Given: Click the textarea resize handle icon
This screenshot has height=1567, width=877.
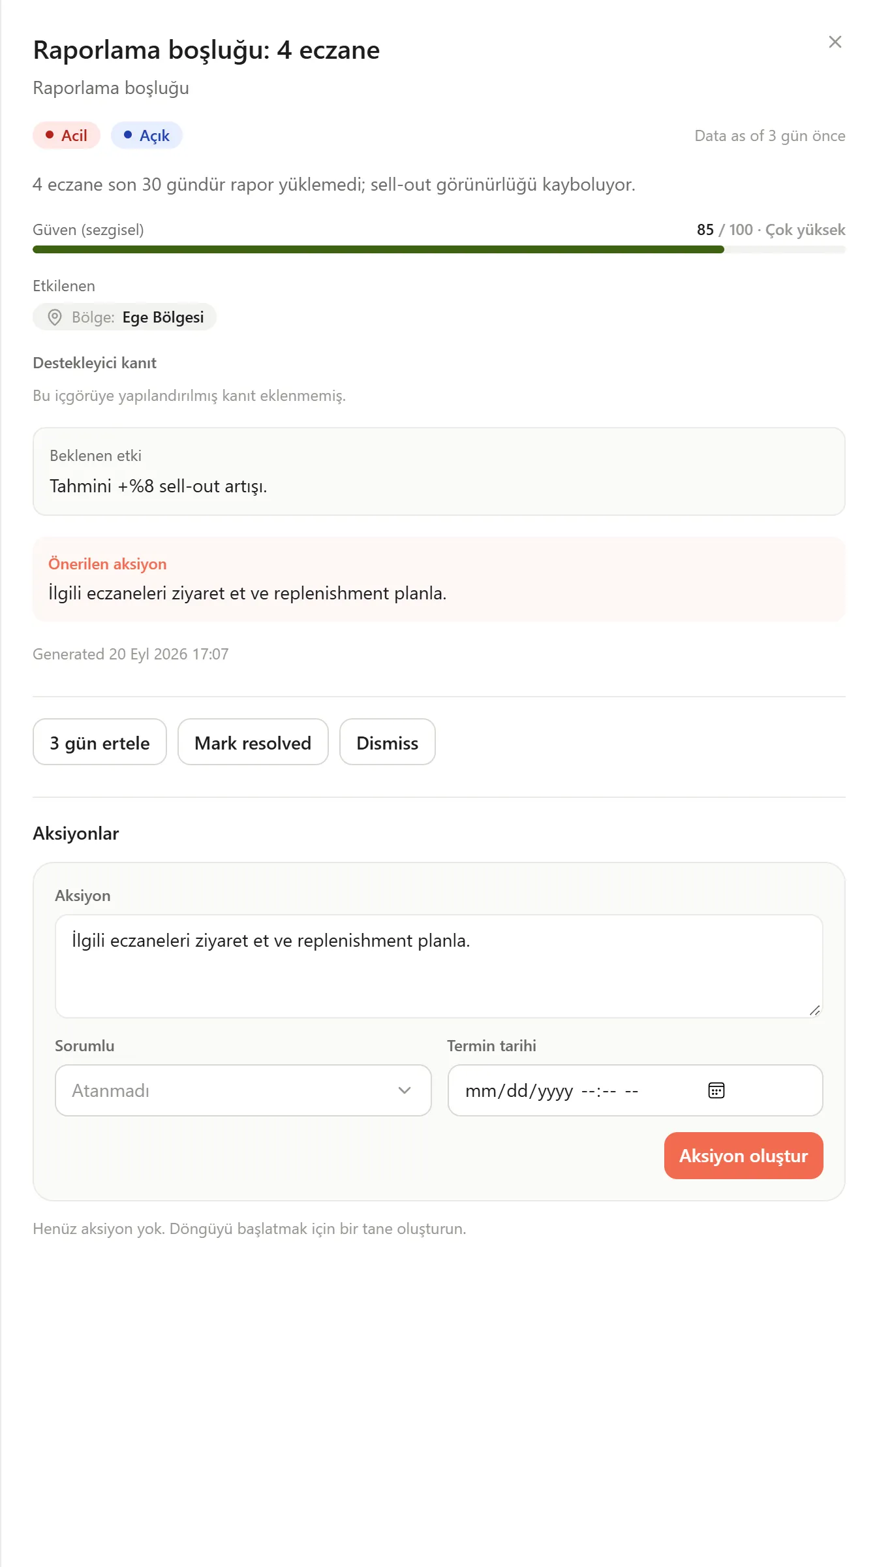Looking at the screenshot, I should (x=814, y=1010).
